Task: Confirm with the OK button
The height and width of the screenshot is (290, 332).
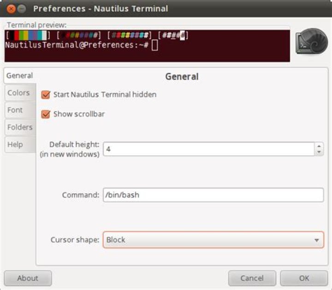Action: pos(304,278)
